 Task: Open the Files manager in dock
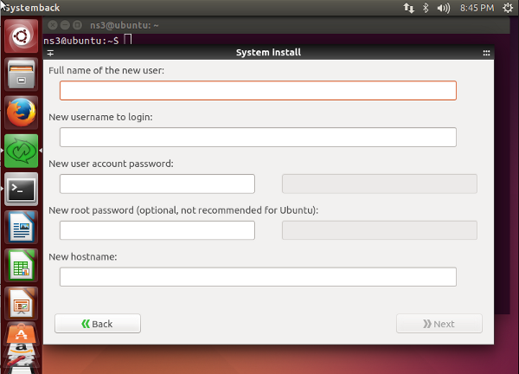tap(21, 74)
